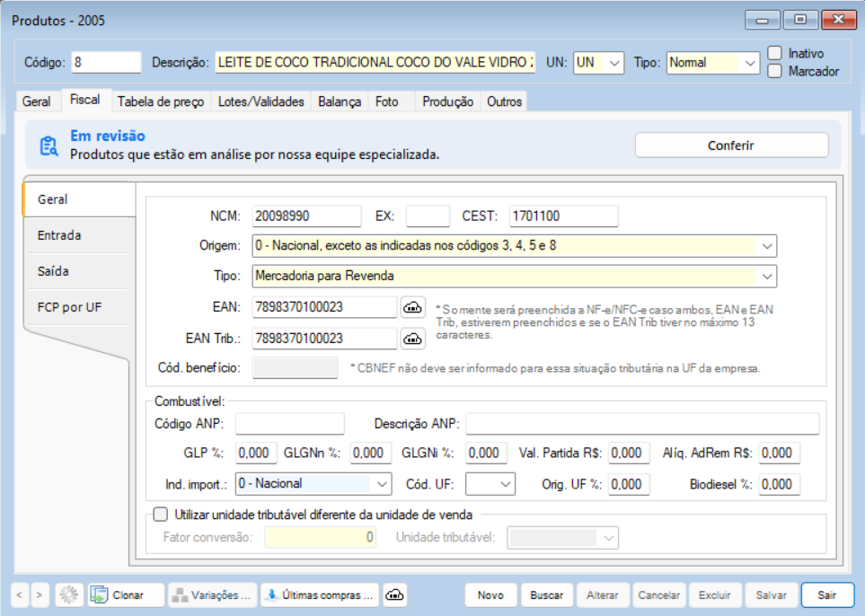Click the Buscar button

(x=547, y=595)
